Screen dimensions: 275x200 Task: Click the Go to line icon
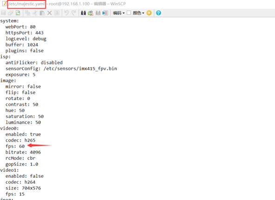pos(105,13)
